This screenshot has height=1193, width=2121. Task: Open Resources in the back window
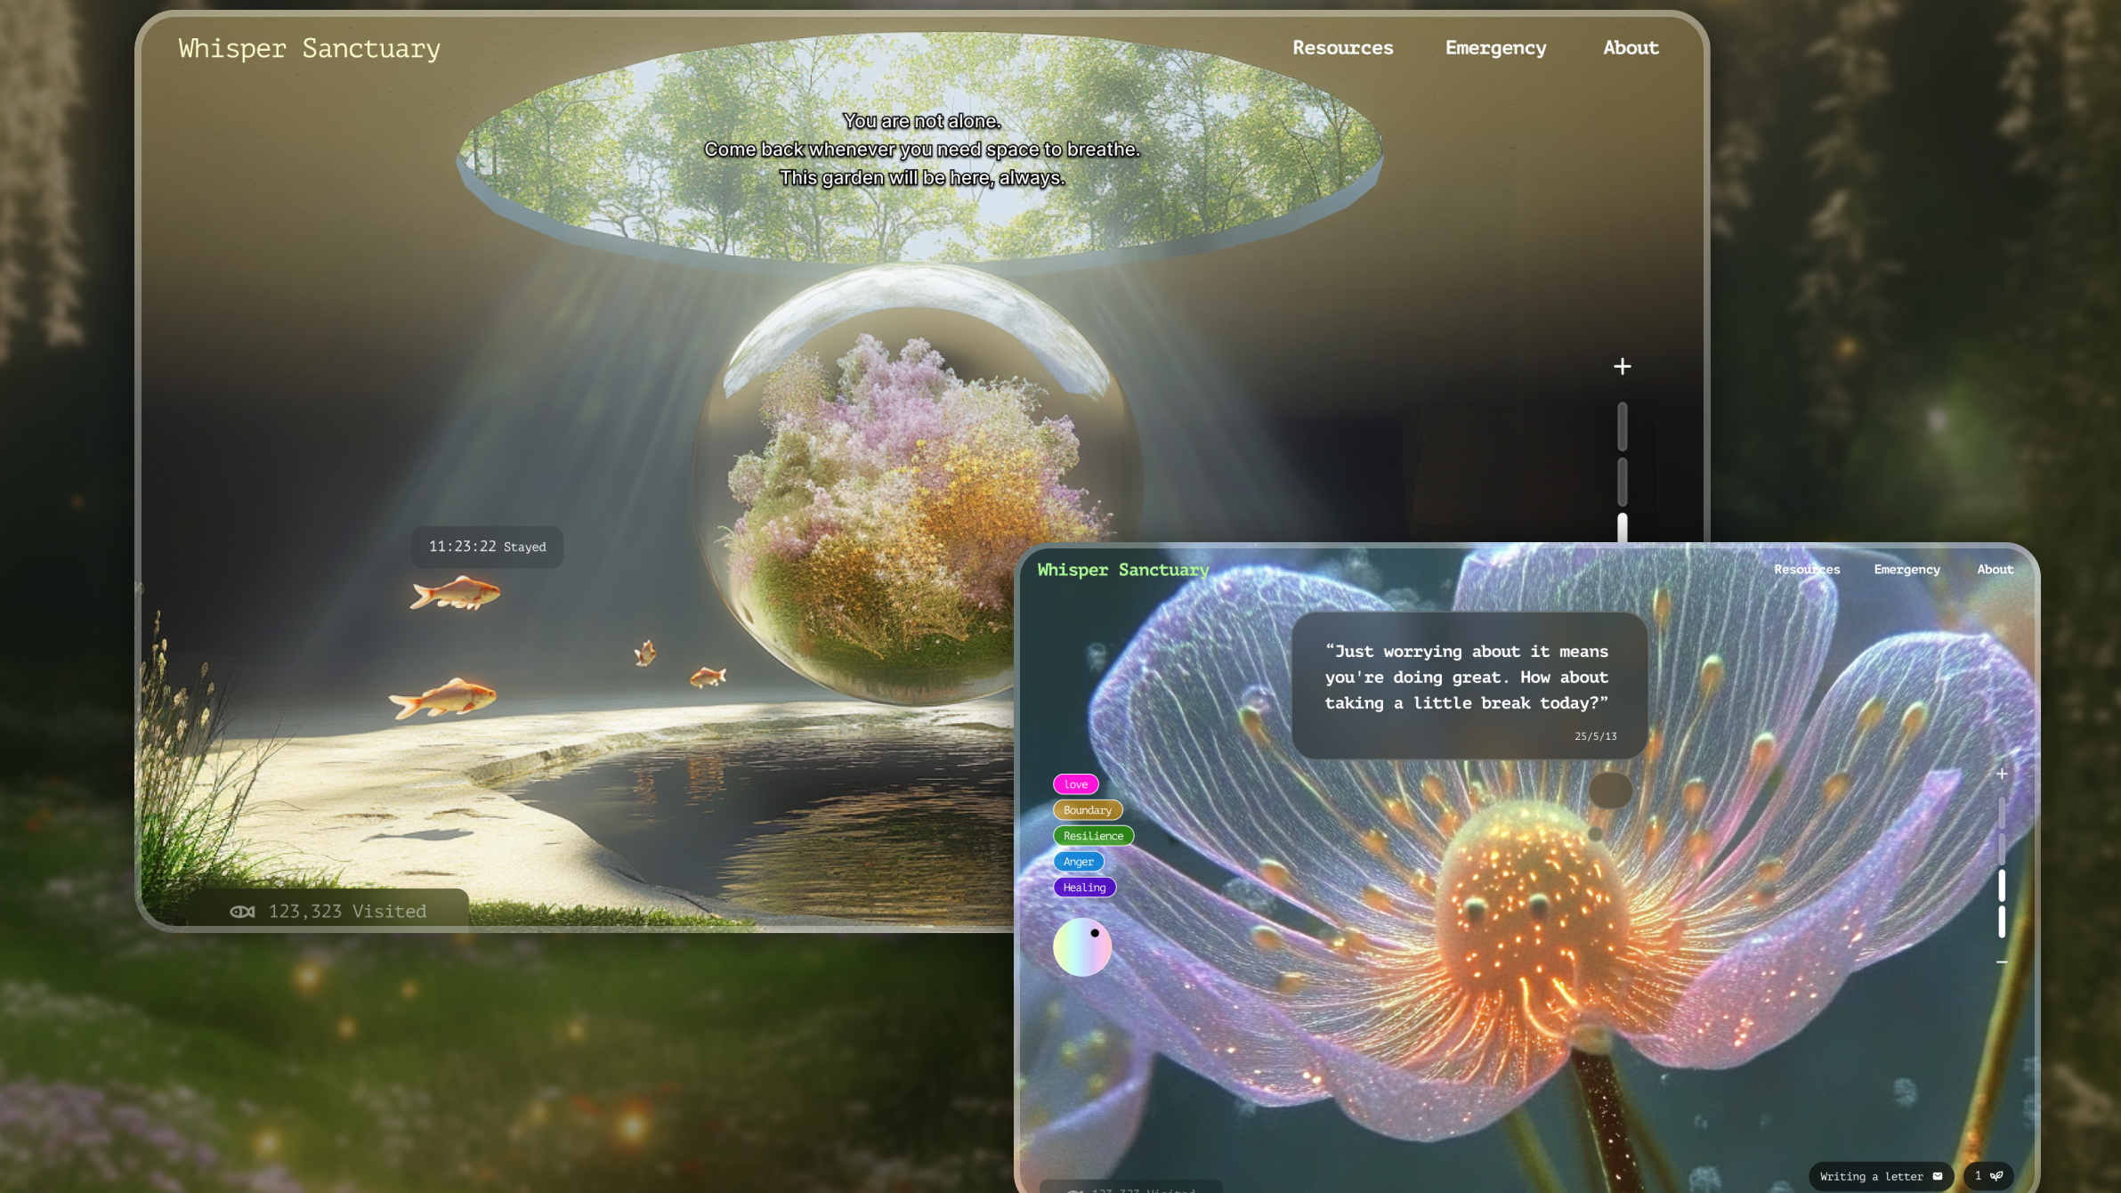[x=1342, y=48]
